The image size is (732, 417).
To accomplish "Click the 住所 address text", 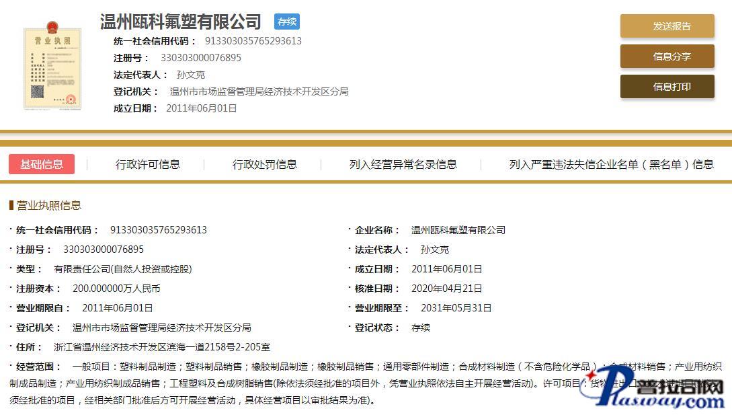I will (162, 347).
